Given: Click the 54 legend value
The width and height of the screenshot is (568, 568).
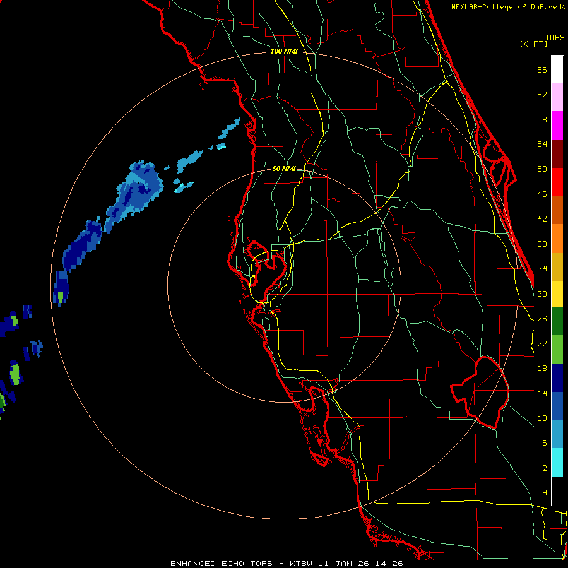Looking at the screenshot, I should pyautogui.click(x=542, y=144).
